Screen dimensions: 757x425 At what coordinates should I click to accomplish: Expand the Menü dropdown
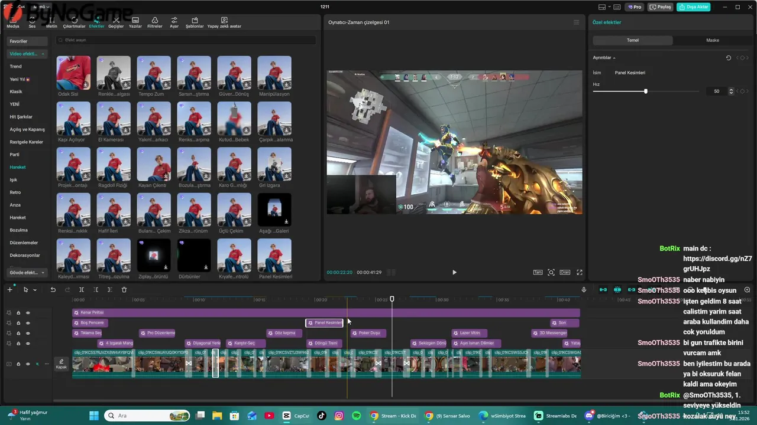[43, 7]
